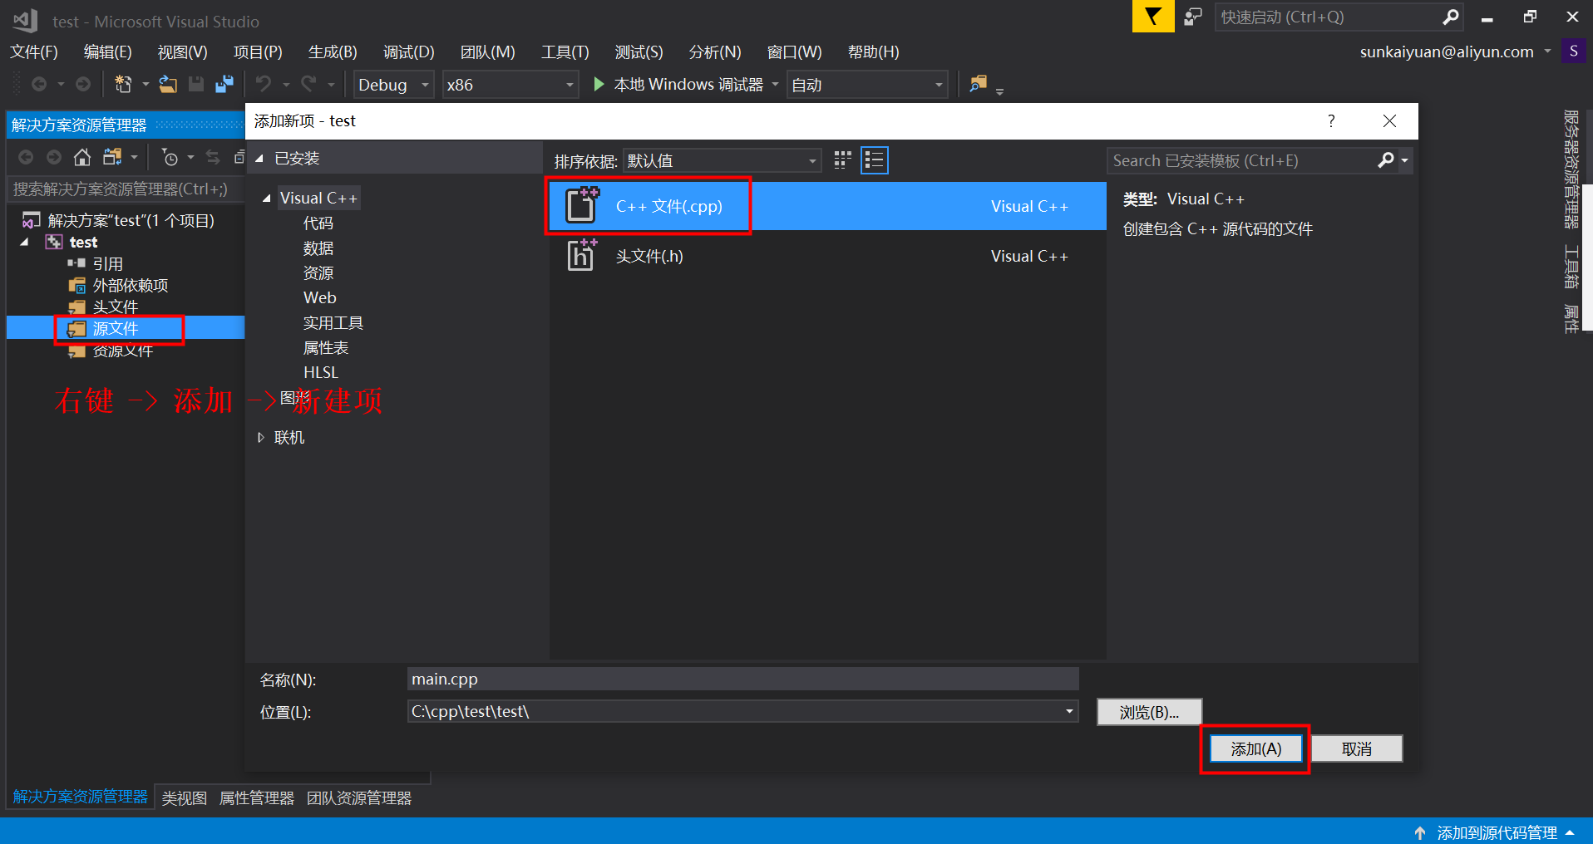
Task: Select the 实用工具 category
Action: pos(333,322)
